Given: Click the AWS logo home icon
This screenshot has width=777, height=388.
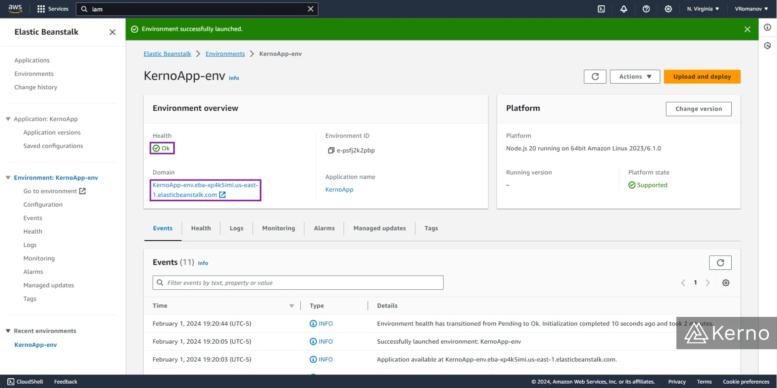Looking at the screenshot, I should [x=15, y=9].
